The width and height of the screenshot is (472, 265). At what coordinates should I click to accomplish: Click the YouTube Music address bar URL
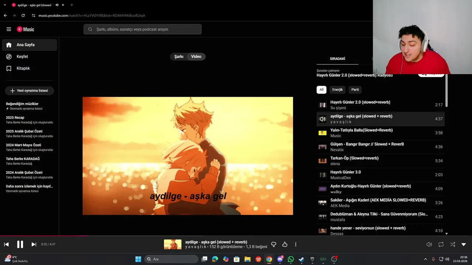91,15
